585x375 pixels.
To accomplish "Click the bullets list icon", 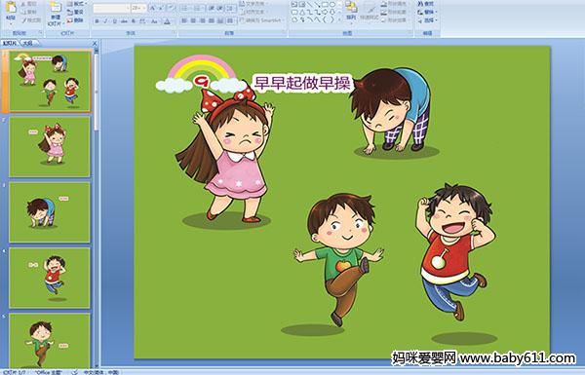I will click(185, 8).
